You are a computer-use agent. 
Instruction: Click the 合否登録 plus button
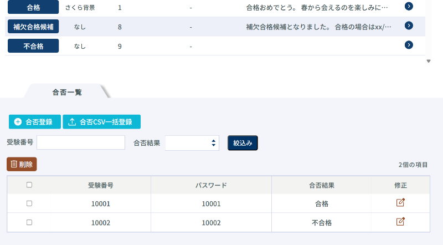(x=34, y=122)
